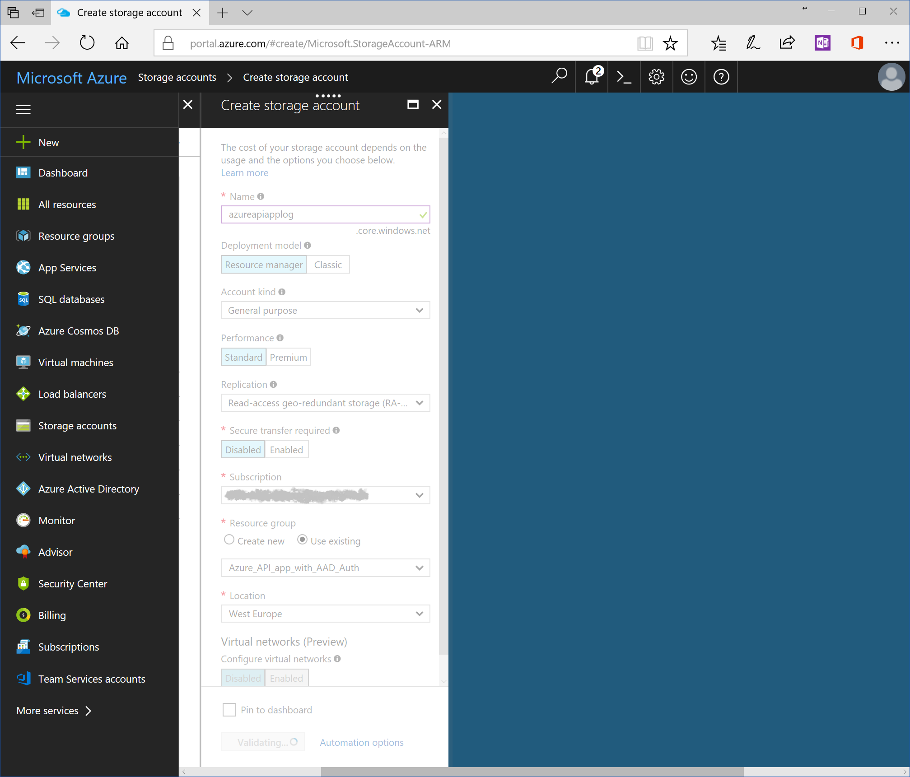Launch Cloud Shell from the top bar
Image resolution: width=910 pixels, height=777 pixels.
tap(624, 77)
